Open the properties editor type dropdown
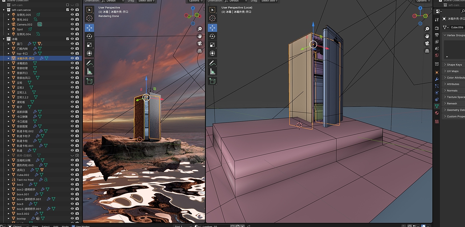 coord(439,12)
